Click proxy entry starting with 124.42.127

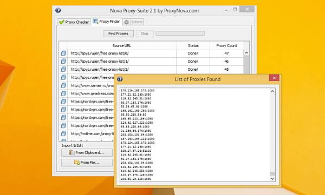pos(137,123)
